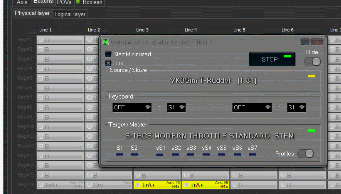
Task: Tick the checkbox in Reg#2 Line 1 cell
Action: (x=41, y=49)
